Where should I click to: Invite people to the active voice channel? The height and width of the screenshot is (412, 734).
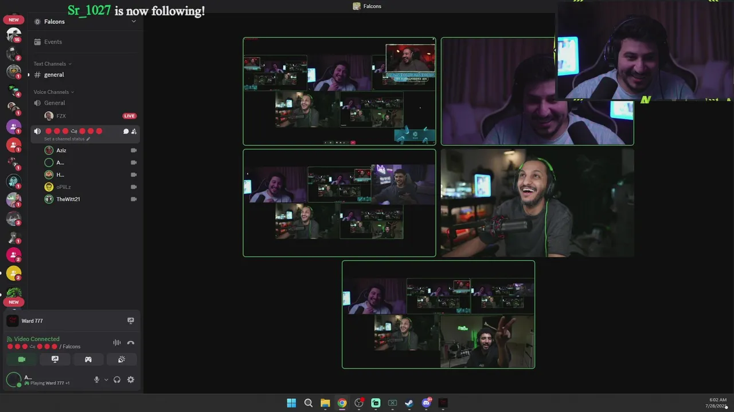pos(134,132)
